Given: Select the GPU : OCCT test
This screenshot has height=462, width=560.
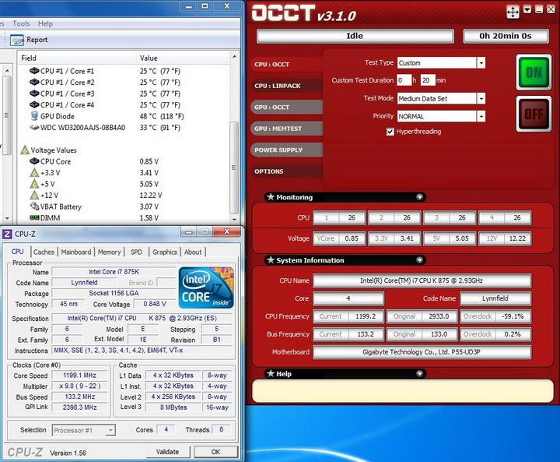Looking at the screenshot, I should pos(286,107).
